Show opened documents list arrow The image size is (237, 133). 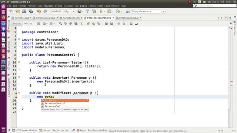226,18
